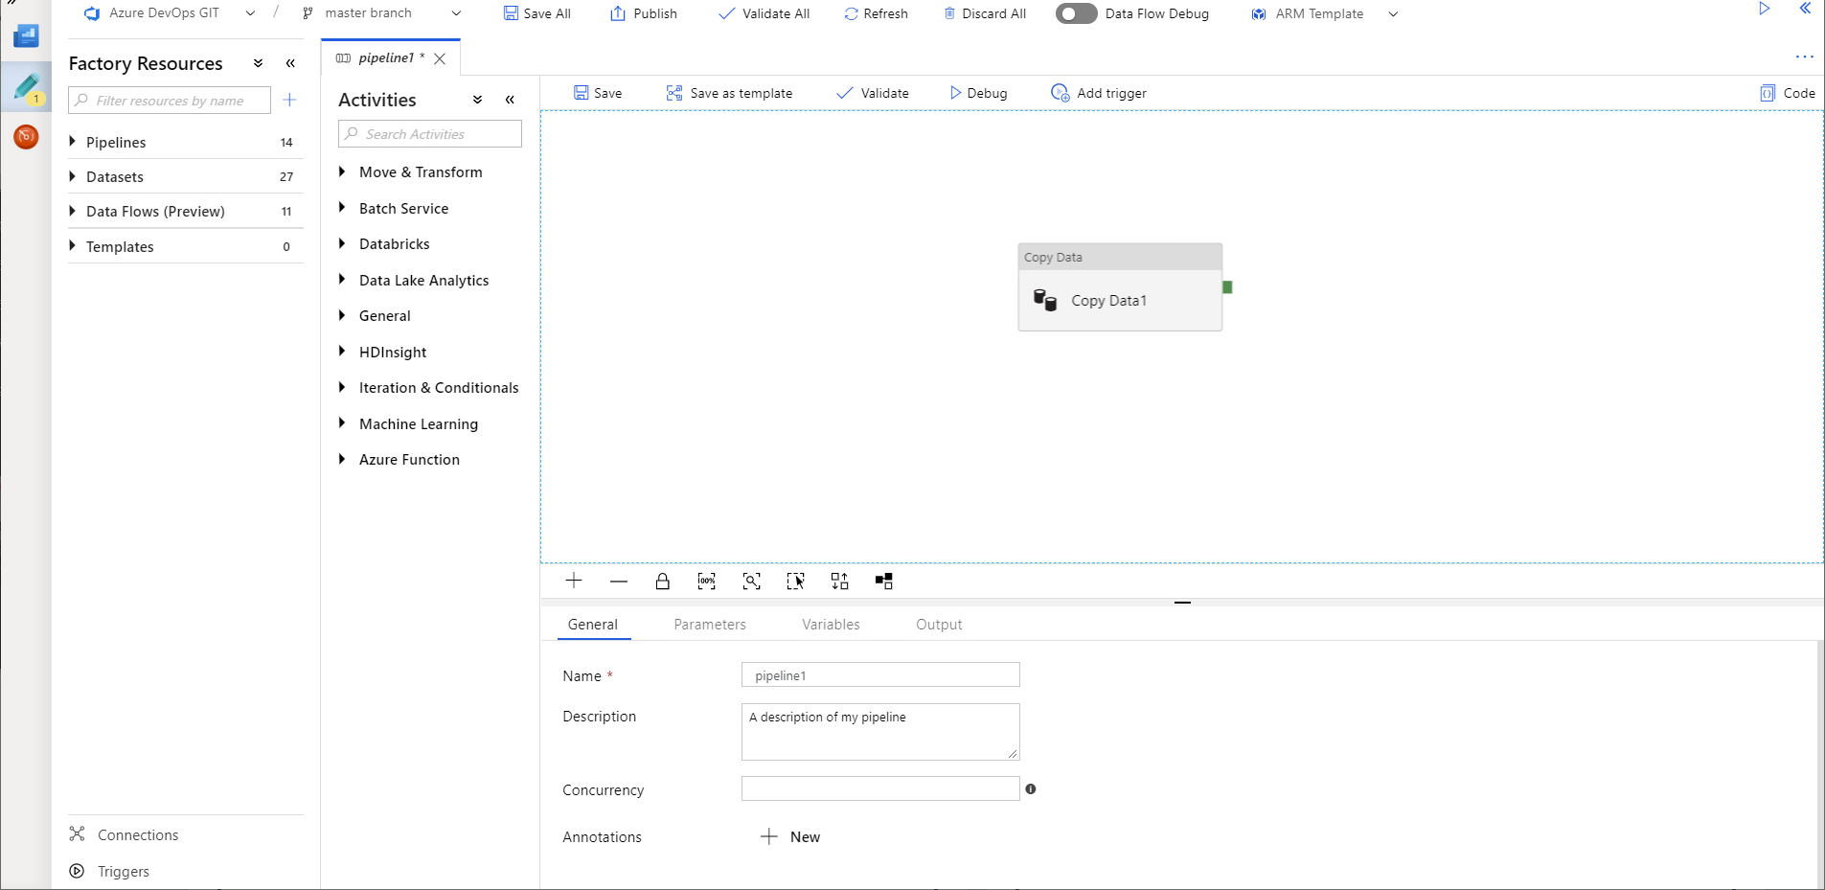This screenshot has width=1825, height=890.
Task: Open the Monitor gauge sidebar icon
Action: [x=26, y=137]
